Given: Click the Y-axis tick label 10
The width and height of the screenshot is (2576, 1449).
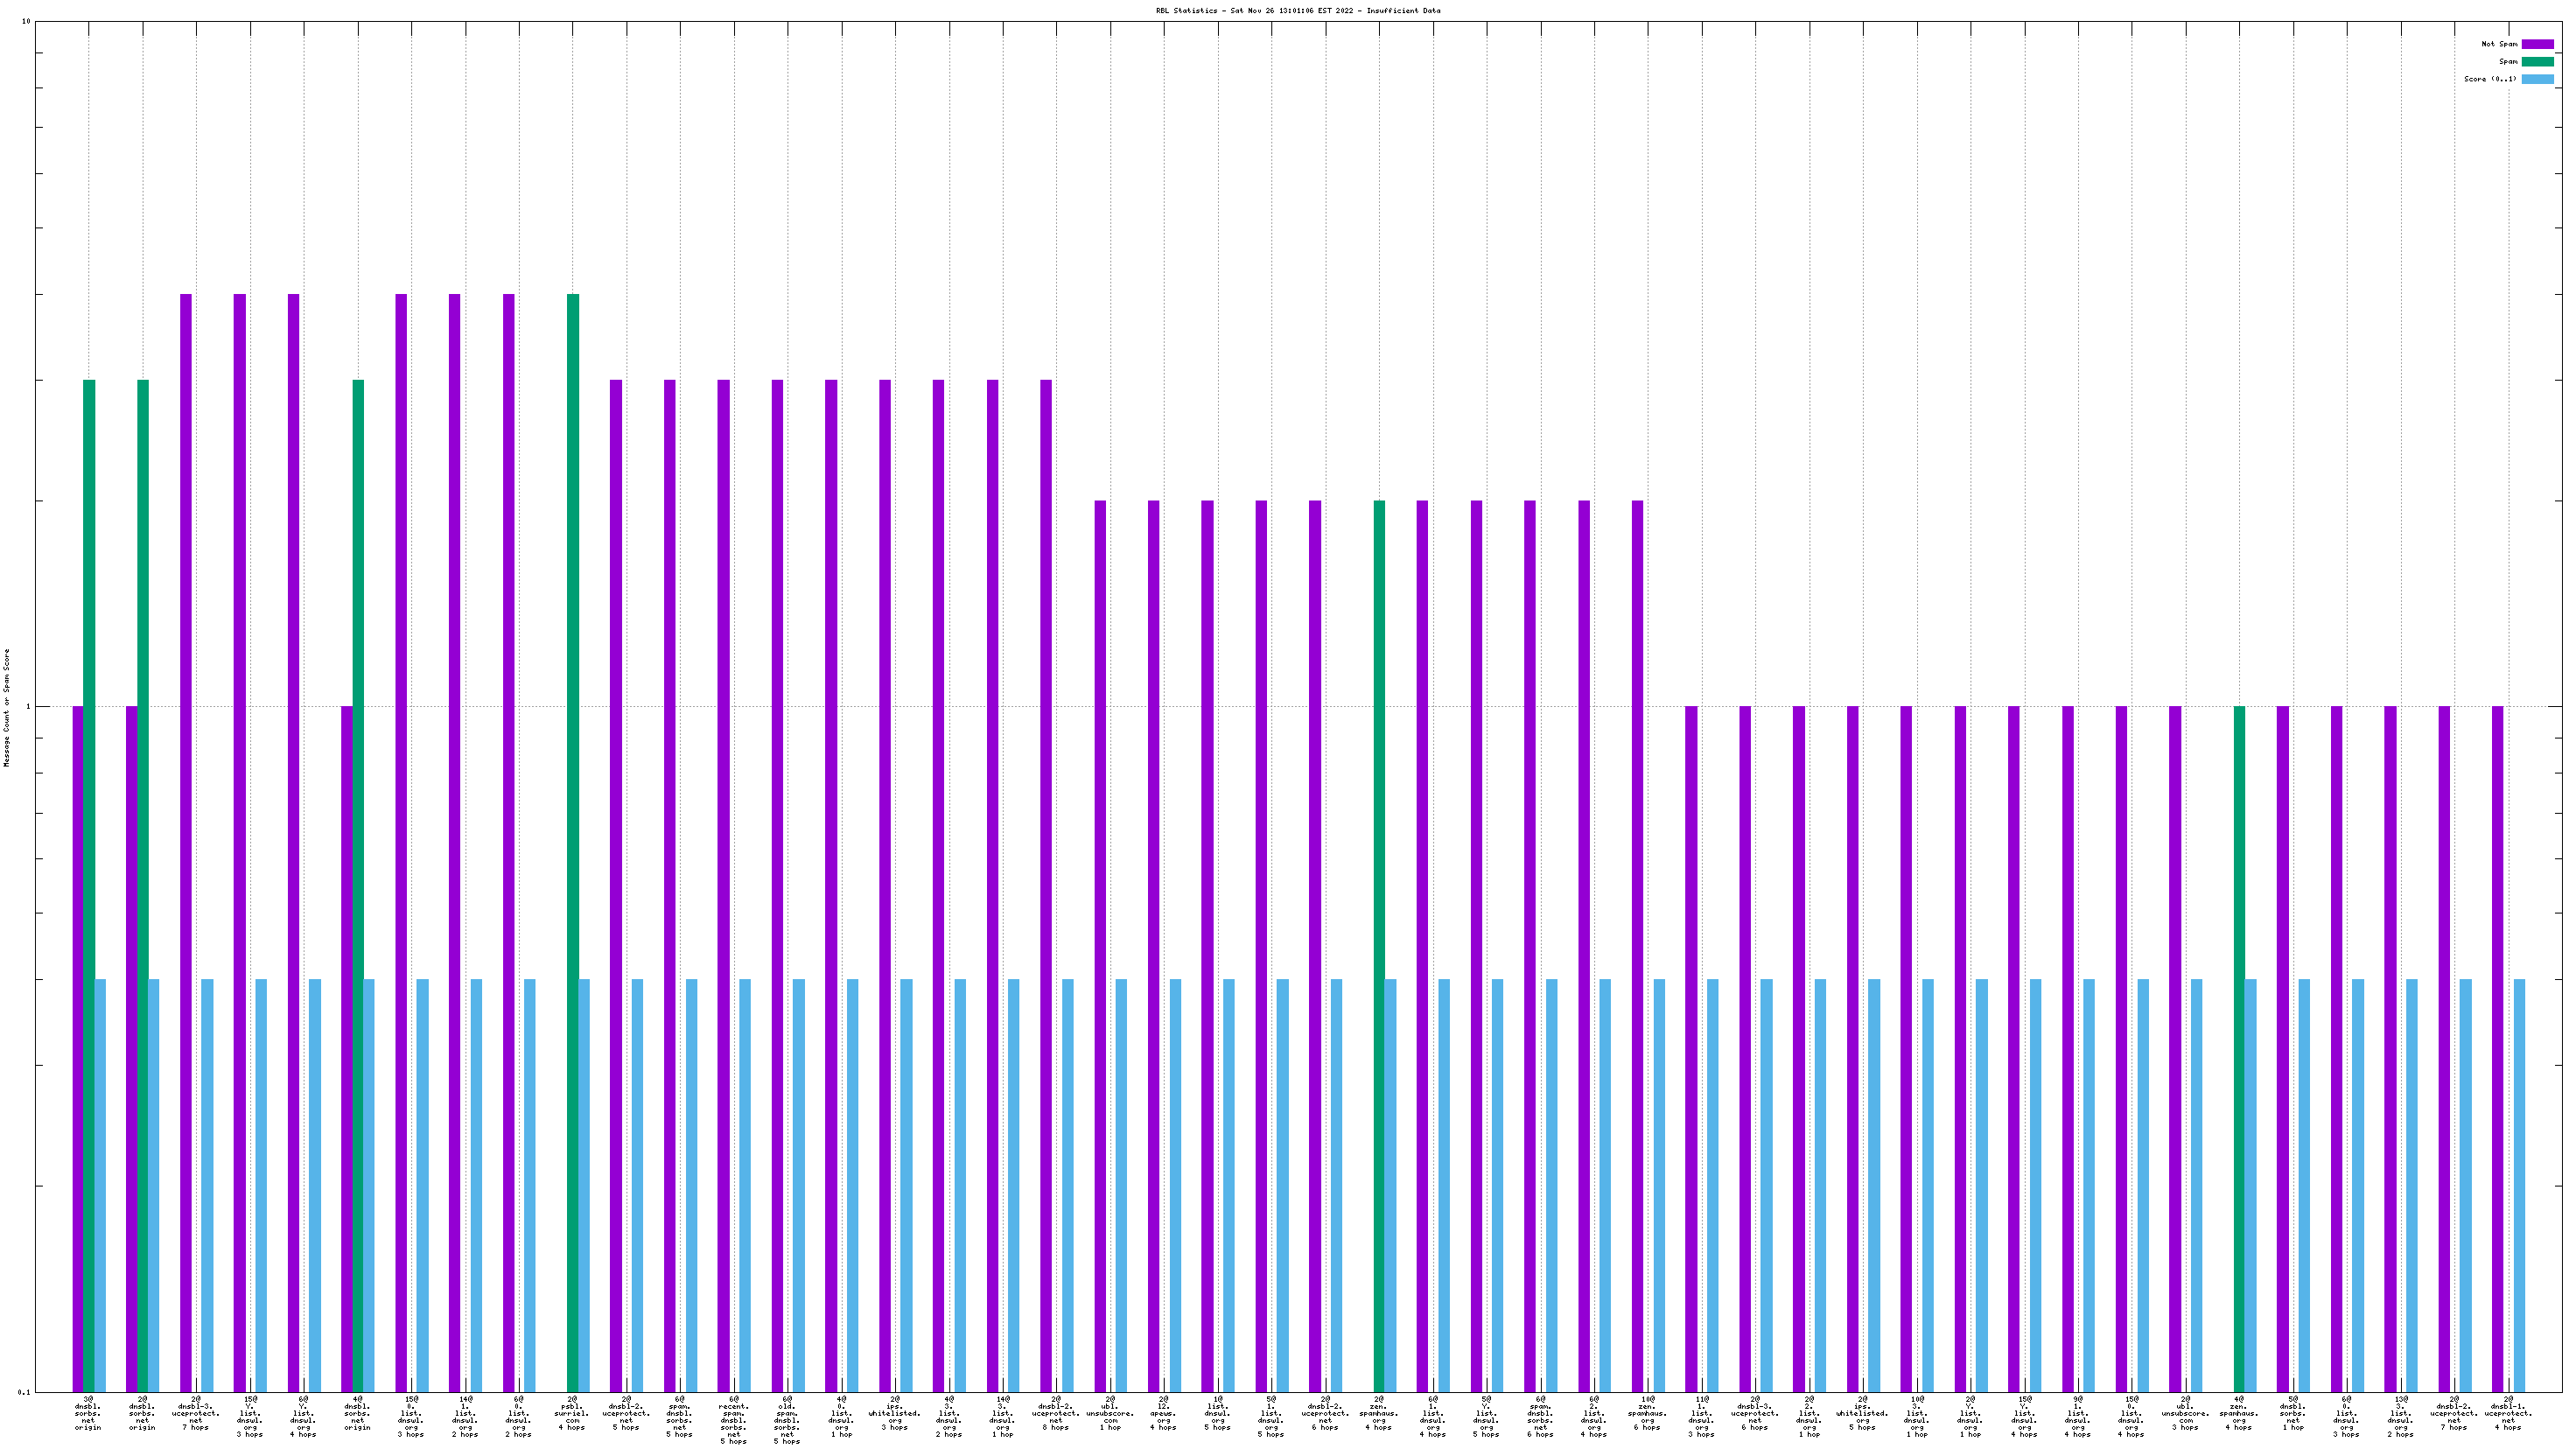Looking at the screenshot, I should point(26,22).
